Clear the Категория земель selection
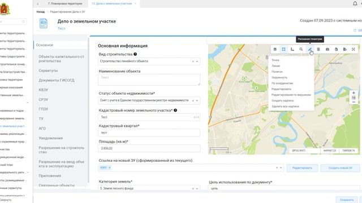This screenshot has width=362, height=203. pos(193,188)
